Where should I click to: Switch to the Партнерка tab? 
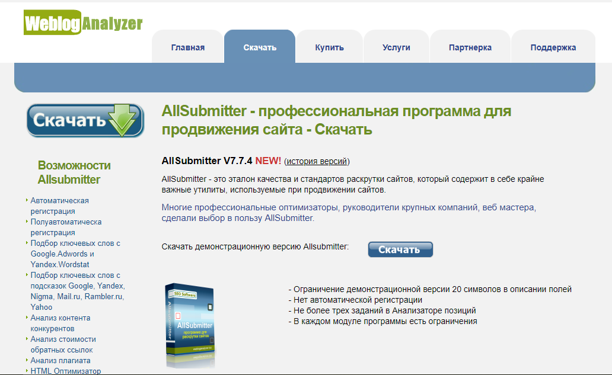(470, 47)
